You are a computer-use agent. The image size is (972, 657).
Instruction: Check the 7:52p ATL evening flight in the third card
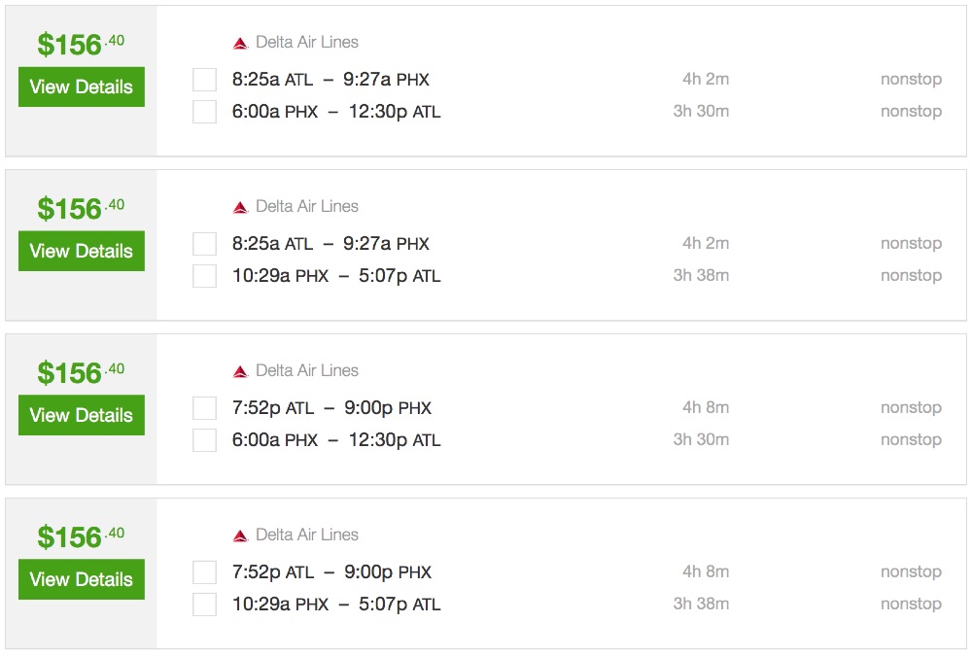click(204, 407)
